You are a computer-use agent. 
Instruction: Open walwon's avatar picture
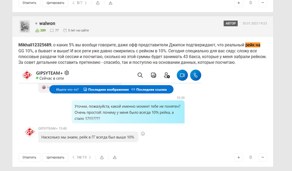click(x=25, y=27)
